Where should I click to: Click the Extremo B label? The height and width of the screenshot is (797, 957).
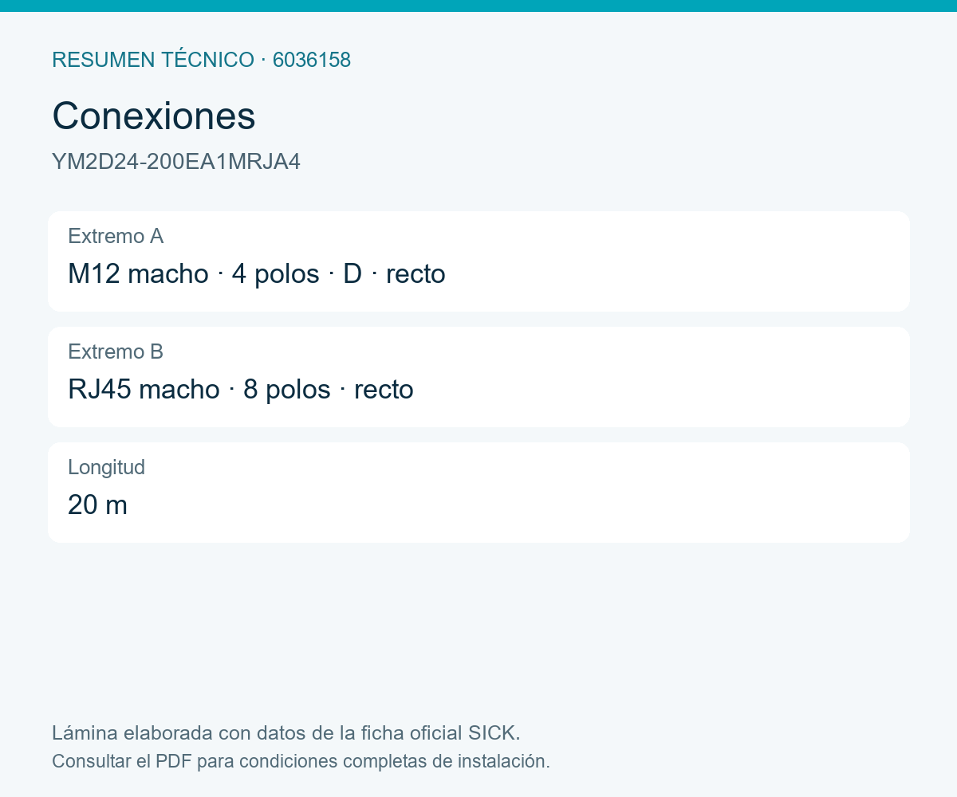(x=116, y=351)
